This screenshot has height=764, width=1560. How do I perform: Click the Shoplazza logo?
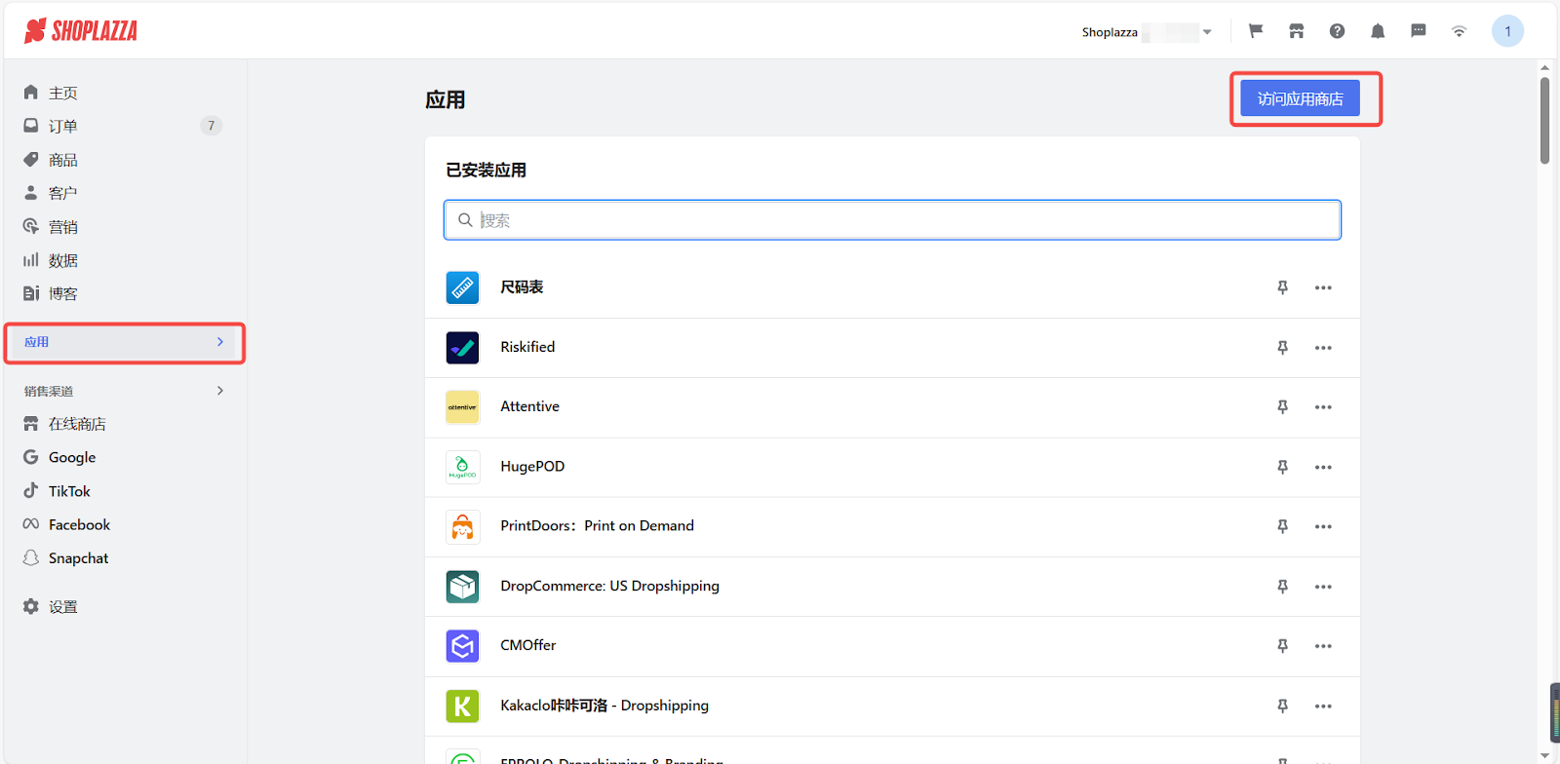[x=81, y=31]
